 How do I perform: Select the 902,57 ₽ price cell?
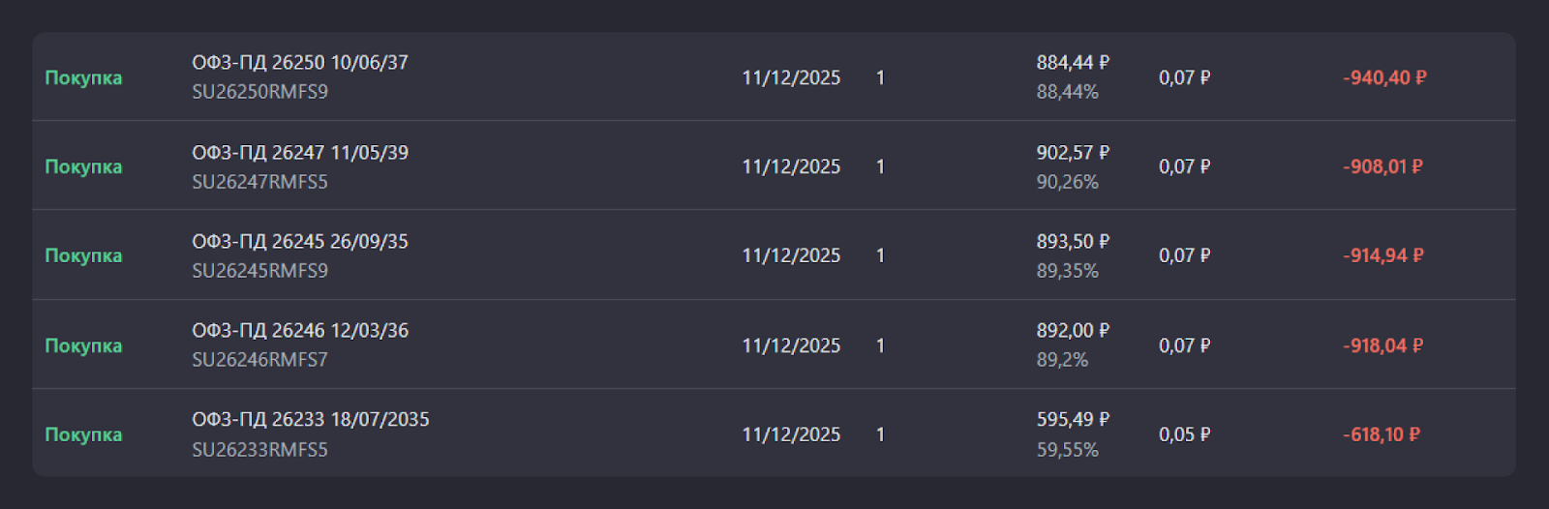click(x=1073, y=153)
